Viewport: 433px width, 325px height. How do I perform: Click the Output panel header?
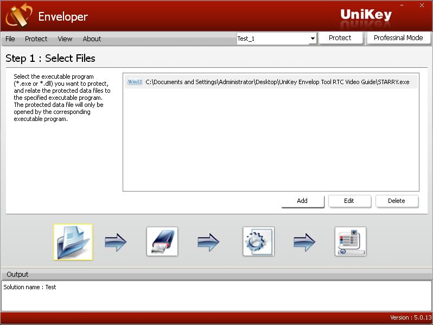217,274
